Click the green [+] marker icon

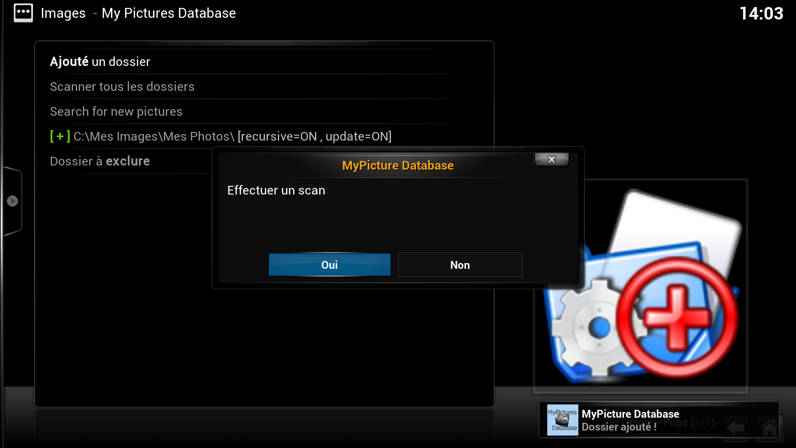click(60, 136)
